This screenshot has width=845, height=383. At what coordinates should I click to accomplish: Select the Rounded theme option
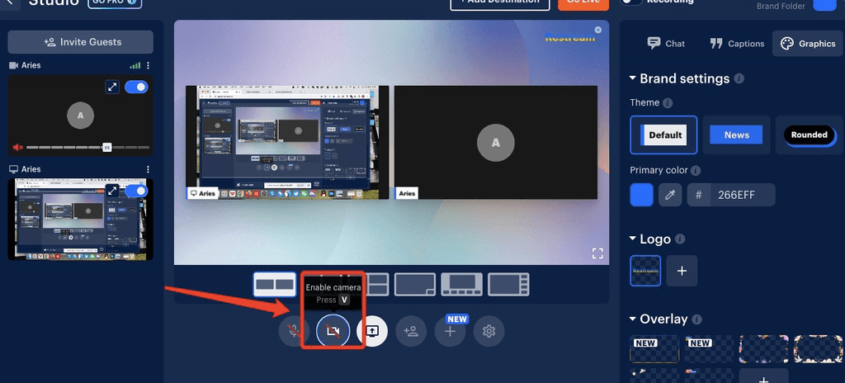[809, 135]
